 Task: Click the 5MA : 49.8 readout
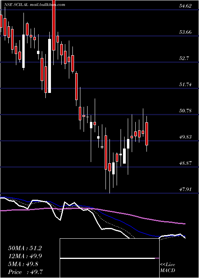23,264
